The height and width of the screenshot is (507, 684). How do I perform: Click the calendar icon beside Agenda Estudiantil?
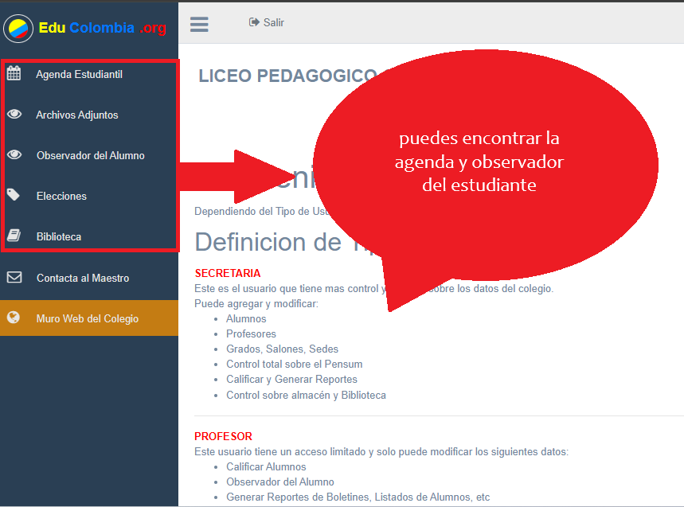coord(14,74)
